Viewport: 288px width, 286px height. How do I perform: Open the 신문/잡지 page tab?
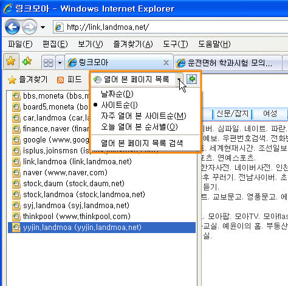click(232, 114)
